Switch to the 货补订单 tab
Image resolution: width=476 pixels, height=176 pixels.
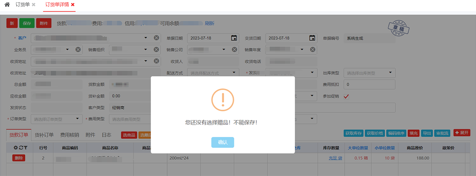click(44, 135)
